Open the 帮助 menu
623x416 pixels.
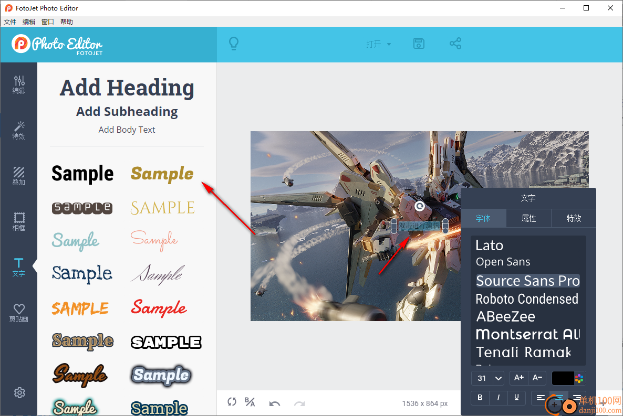(67, 22)
